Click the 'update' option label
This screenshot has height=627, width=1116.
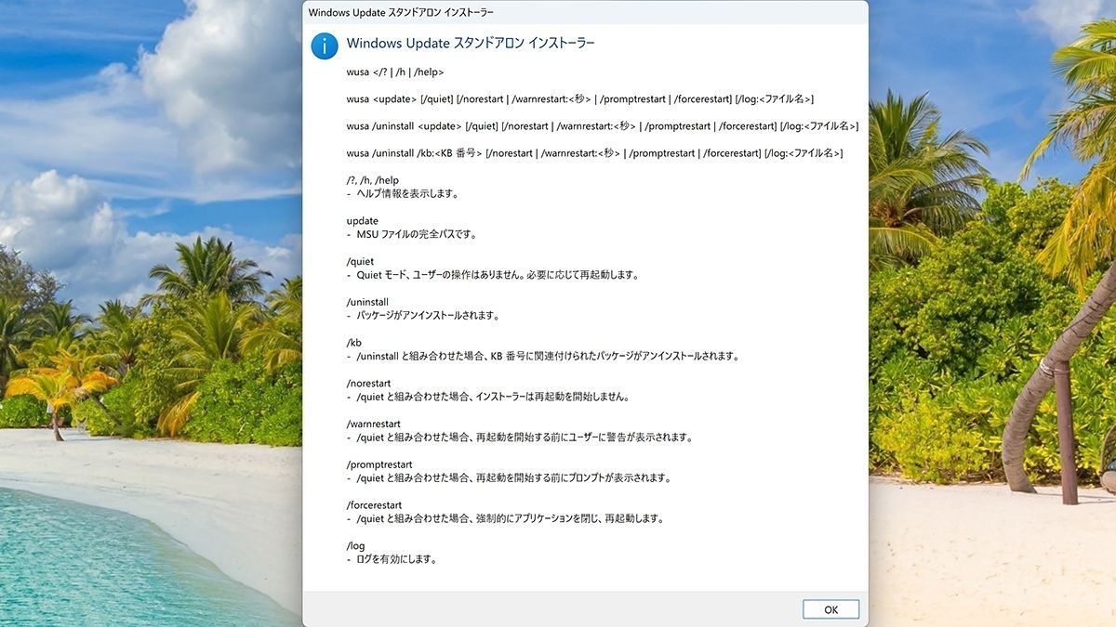pyautogui.click(x=363, y=221)
